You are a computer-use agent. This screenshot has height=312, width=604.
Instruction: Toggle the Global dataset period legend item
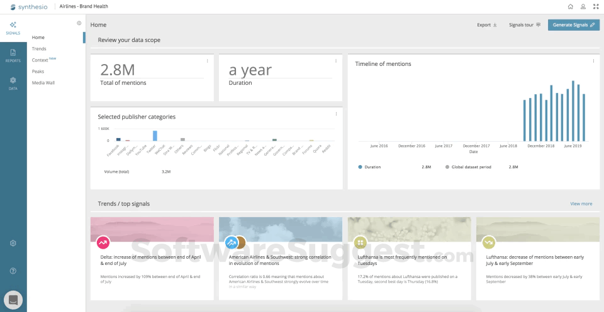[x=468, y=167]
